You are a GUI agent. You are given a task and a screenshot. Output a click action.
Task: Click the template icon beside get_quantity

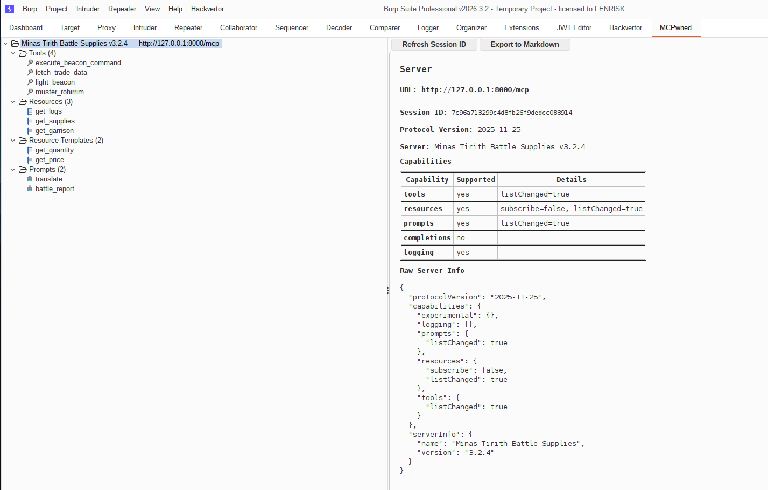click(29, 150)
